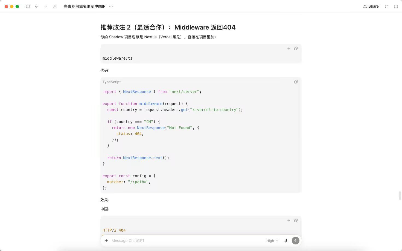Copy the HTTP/2 404 code block
The width and height of the screenshot is (402, 251).
[x=296, y=220]
